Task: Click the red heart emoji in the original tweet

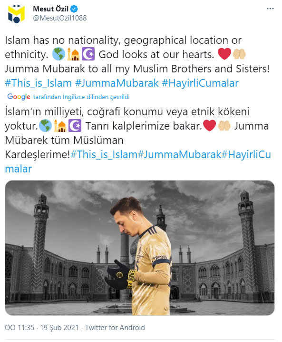Action: (224, 54)
